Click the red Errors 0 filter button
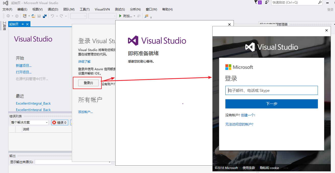 (60, 122)
